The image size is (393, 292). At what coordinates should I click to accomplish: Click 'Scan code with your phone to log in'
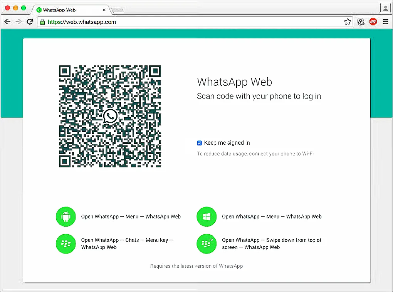pyautogui.click(x=259, y=96)
